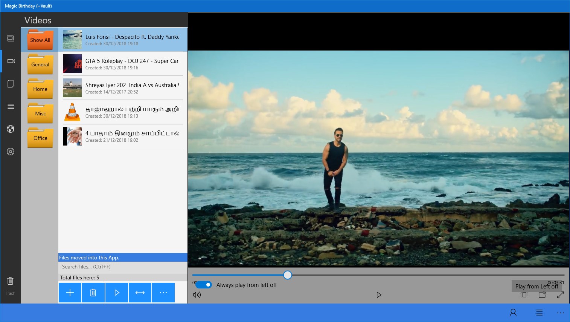Cast the video to another device

coord(543,295)
